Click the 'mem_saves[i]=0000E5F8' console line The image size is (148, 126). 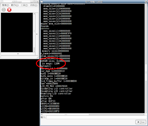click(x=58, y=33)
